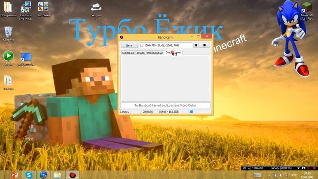The height and width of the screenshot is (179, 318).
Task: Open the Try Bandicut video cutter banner
Action: 165,105
